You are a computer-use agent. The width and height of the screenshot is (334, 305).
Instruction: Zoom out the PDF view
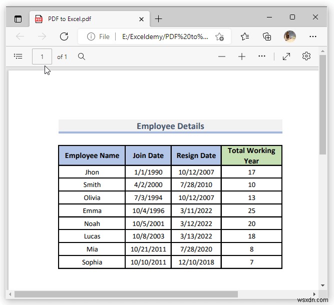221,56
